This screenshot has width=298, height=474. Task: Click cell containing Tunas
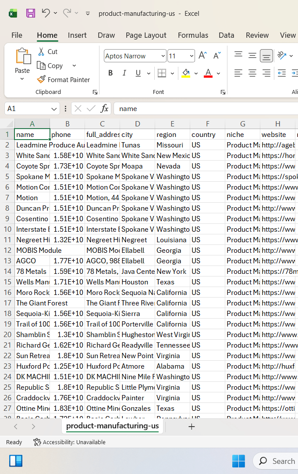tap(137, 145)
